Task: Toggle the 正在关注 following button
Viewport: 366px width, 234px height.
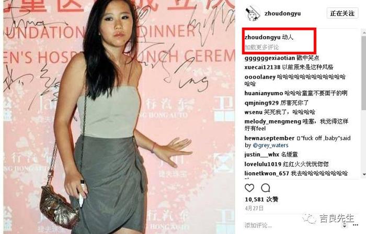Action: (342, 13)
